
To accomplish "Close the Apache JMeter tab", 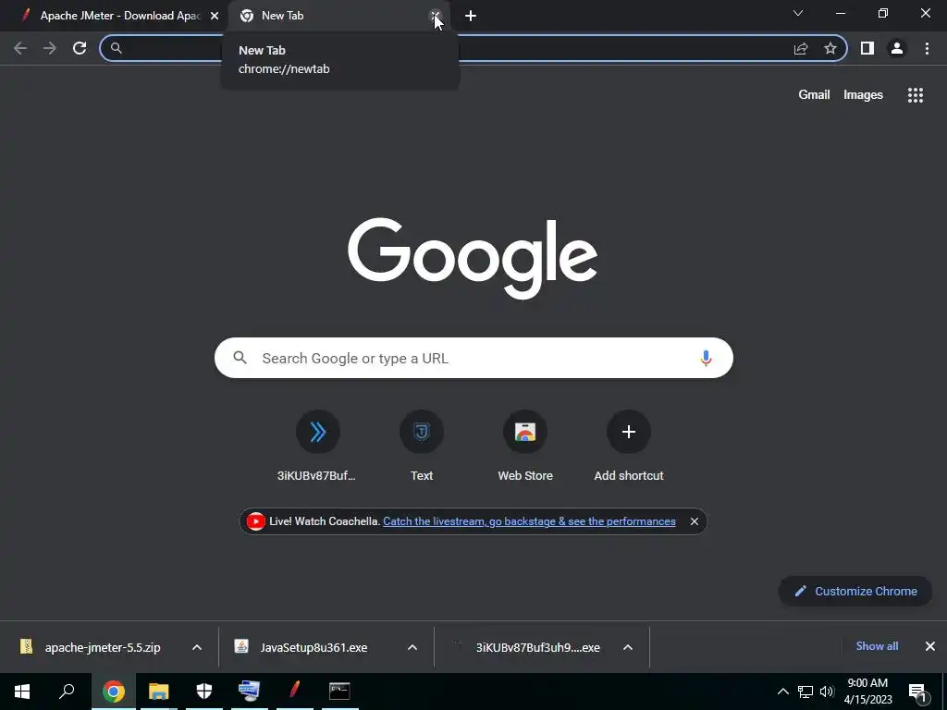I will pyautogui.click(x=215, y=17).
